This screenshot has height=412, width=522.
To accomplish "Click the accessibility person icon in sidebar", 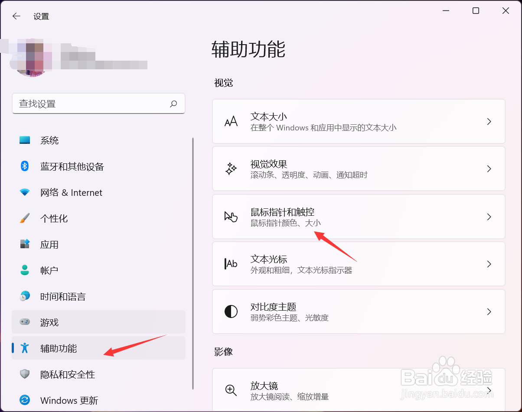I will point(25,348).
